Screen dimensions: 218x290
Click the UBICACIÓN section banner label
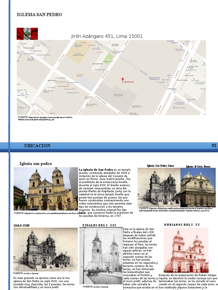pos(37,146)
